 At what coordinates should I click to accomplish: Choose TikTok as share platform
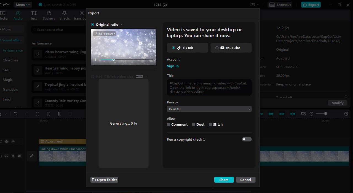point(188,48)
